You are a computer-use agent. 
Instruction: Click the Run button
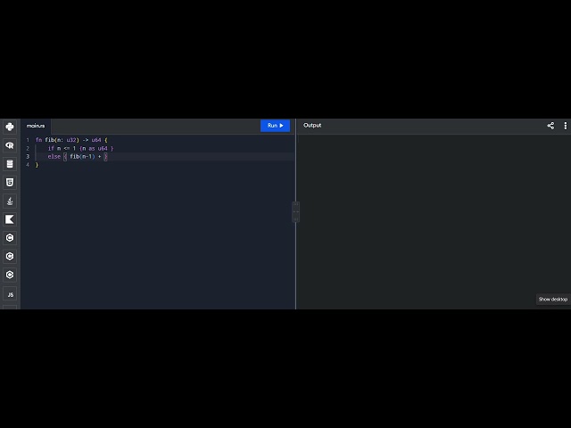[275, 126]
